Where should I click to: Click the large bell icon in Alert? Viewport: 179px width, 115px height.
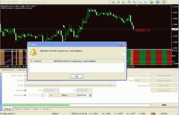point(34,52)
